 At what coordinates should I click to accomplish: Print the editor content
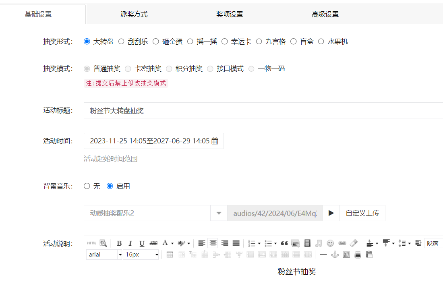358,255
